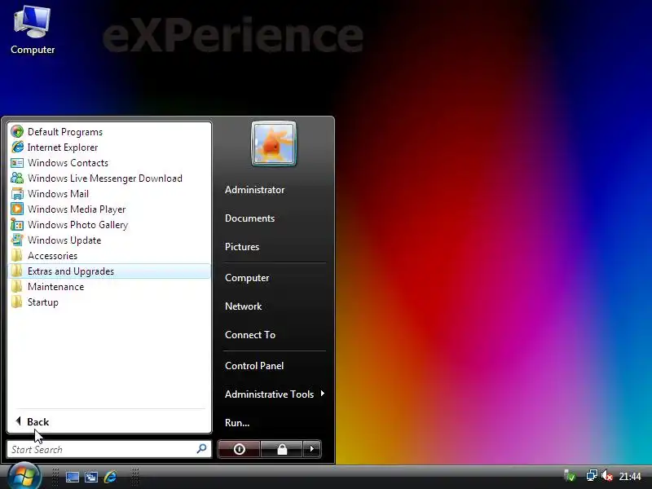Launch Internet Explorer from program list
652x489 pixels.
109,148
